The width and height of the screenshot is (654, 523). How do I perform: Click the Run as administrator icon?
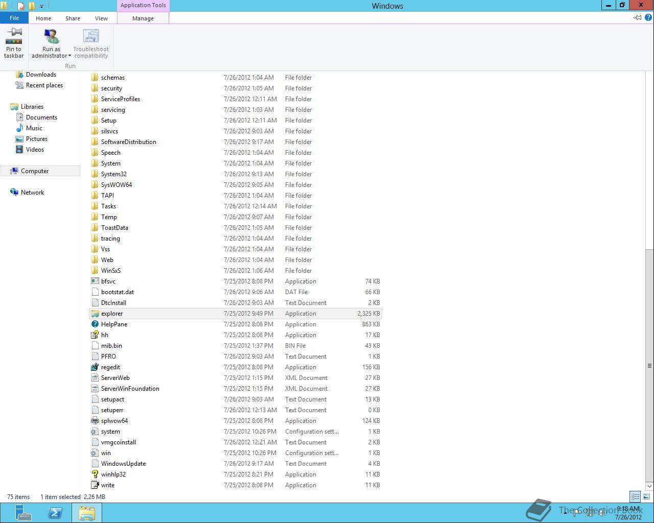(x=51, y=36)
